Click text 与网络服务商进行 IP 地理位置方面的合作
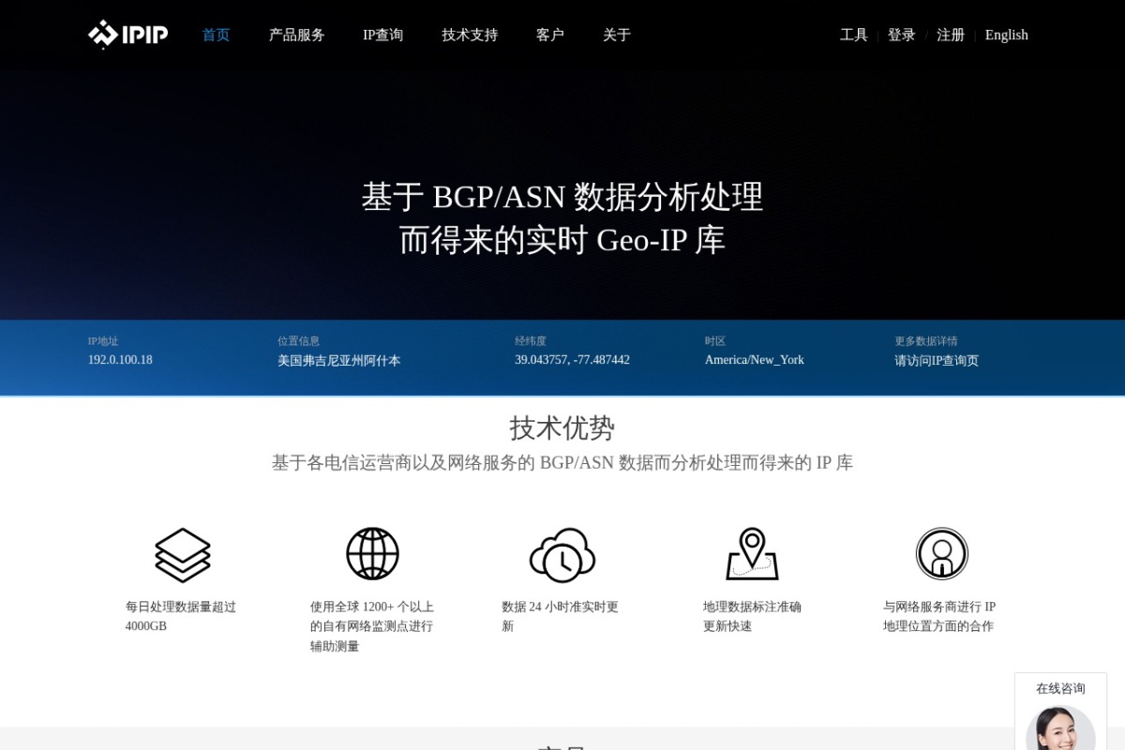 [939, 616]
